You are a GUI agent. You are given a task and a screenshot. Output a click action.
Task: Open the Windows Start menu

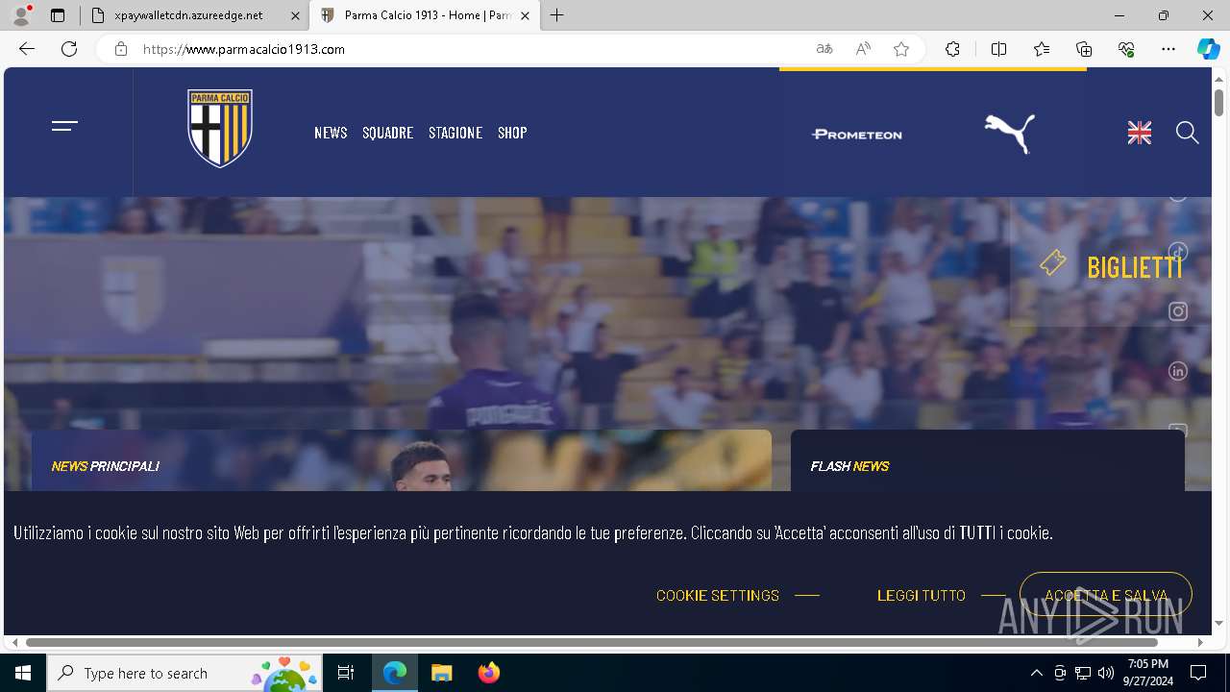click(x=23, y=673)
